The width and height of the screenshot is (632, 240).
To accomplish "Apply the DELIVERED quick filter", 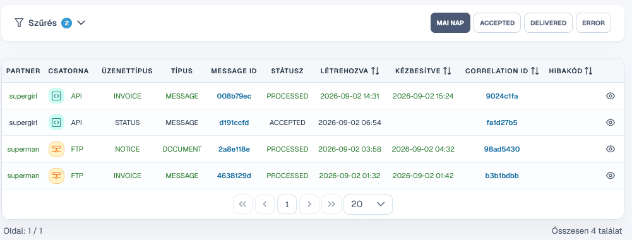I will 548,23.
